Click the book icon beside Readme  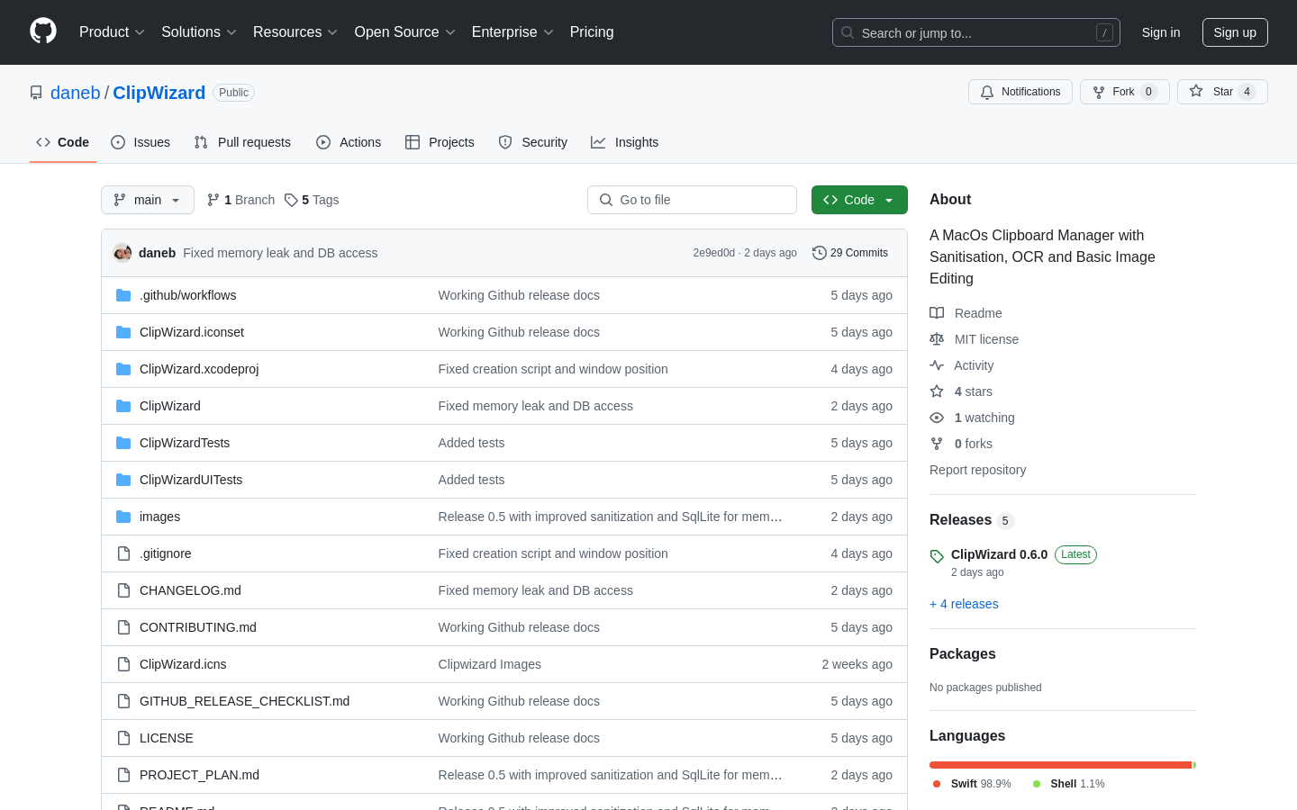[937, 313]
